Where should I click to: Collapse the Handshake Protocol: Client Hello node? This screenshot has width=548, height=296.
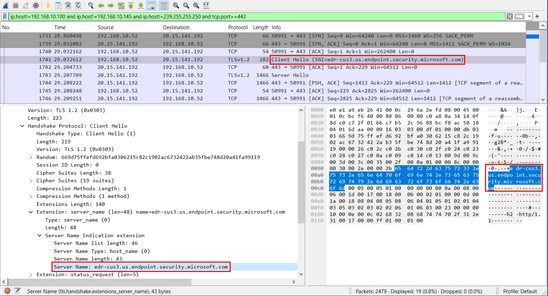[x=22, y=126]
